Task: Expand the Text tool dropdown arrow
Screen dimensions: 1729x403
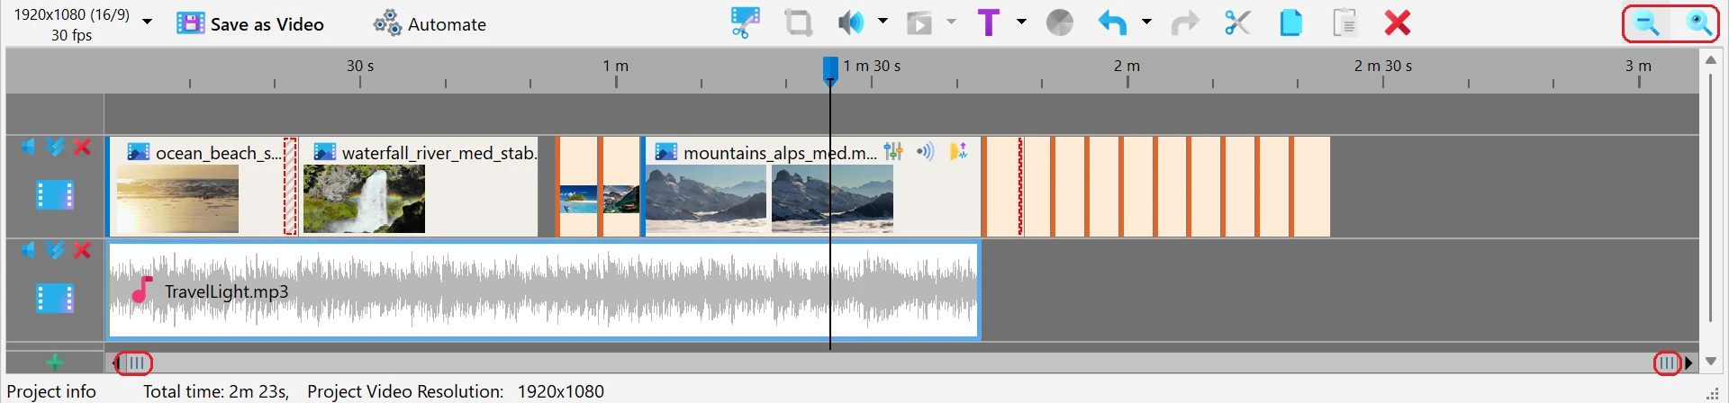Action: (x=1021, y=22)
